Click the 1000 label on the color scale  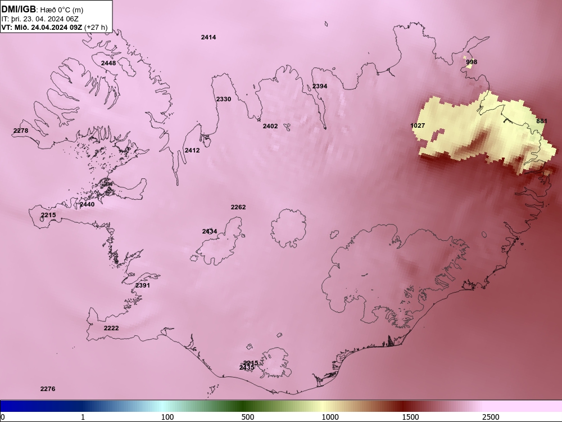330,417
